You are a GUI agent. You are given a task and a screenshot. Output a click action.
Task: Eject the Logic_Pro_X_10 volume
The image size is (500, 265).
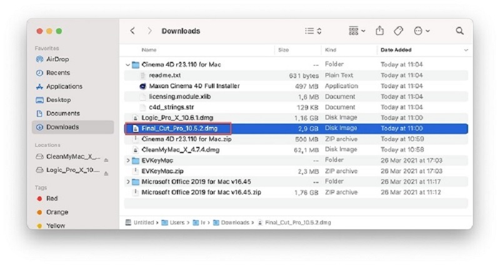tap(106, 173)
